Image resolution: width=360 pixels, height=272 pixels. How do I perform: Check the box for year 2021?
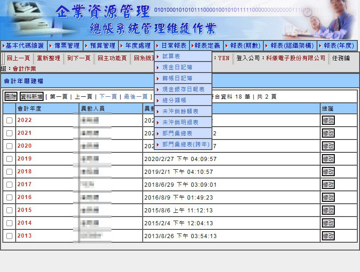[10, 133]
